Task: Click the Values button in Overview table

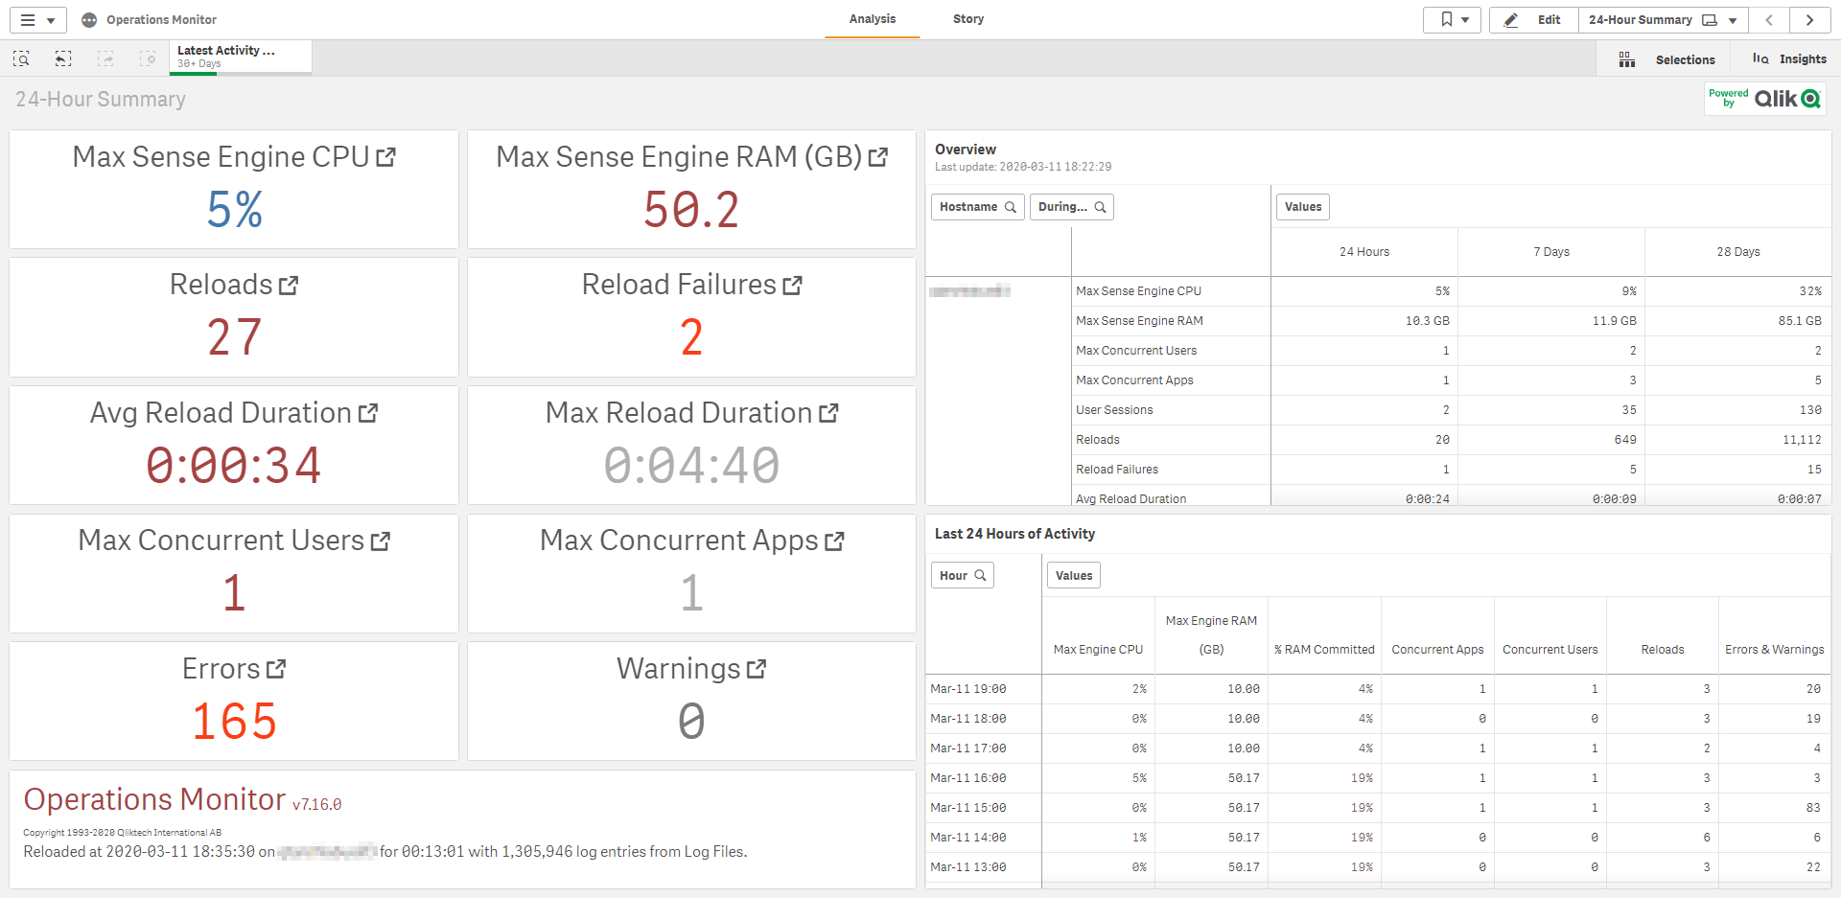Action: click(1303, 207)
